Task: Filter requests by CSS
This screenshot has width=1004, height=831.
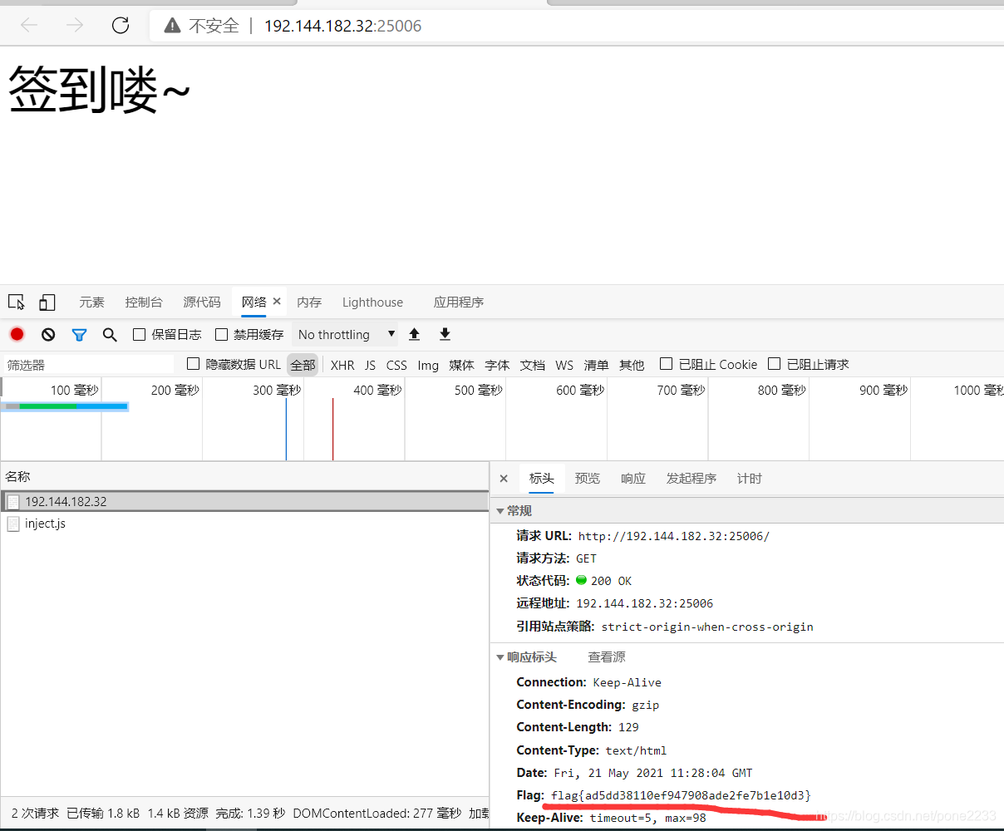Action: [x=396, y=365]
